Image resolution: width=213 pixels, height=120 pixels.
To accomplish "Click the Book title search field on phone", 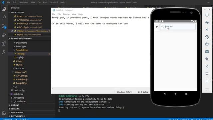I will [178, 27].
